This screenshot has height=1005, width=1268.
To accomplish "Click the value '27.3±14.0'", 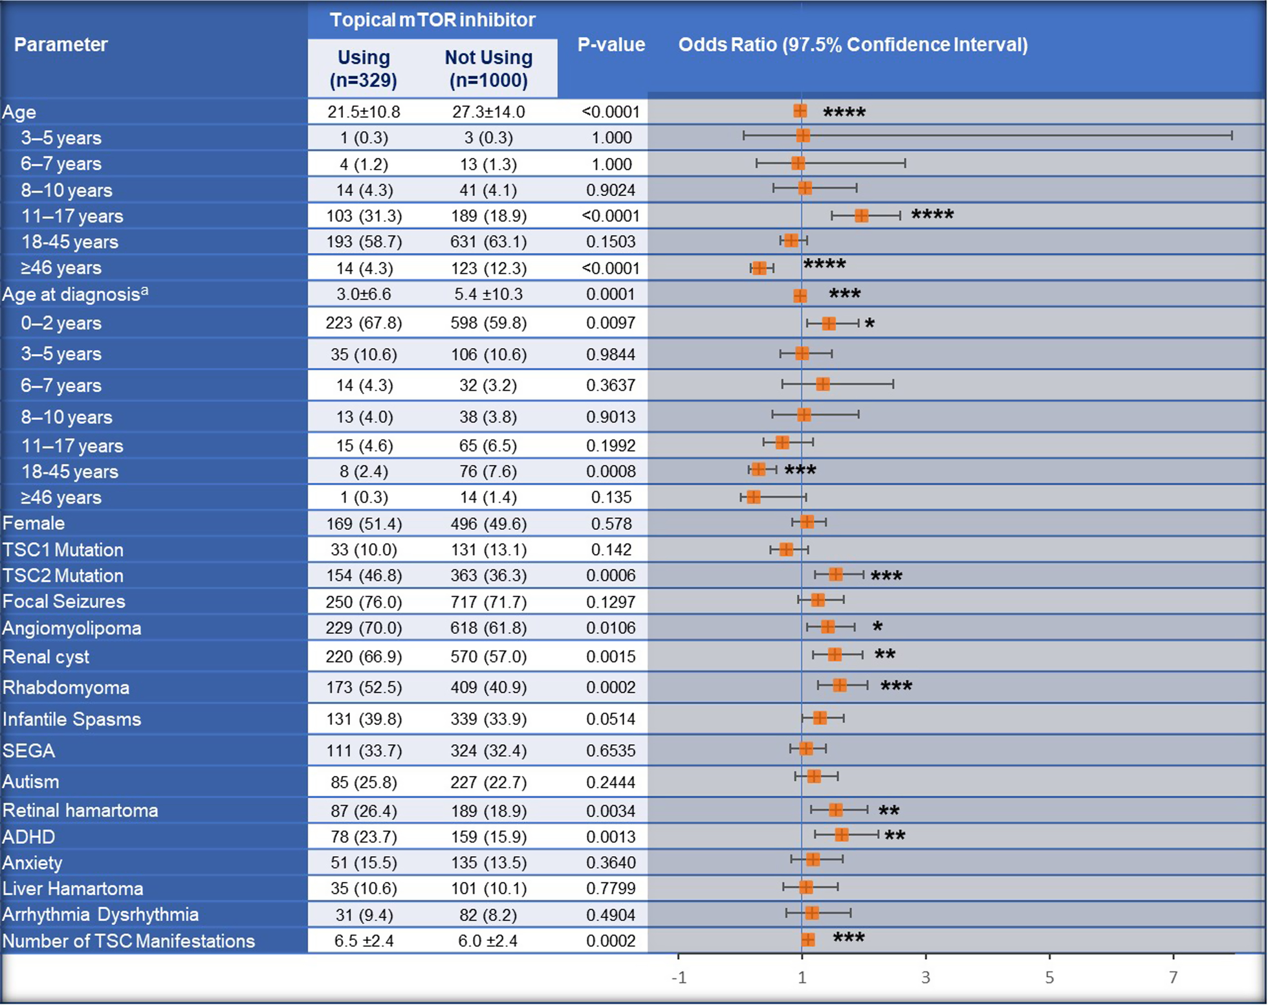I will (488, 112).
